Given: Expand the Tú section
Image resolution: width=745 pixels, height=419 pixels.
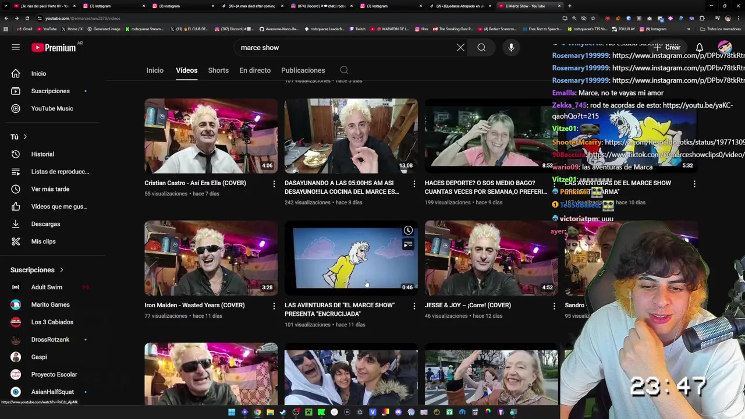Looking at the screenshot, I should point(19,137).
